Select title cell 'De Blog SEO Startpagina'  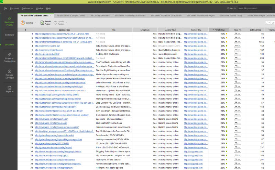[x=108, y=54]
